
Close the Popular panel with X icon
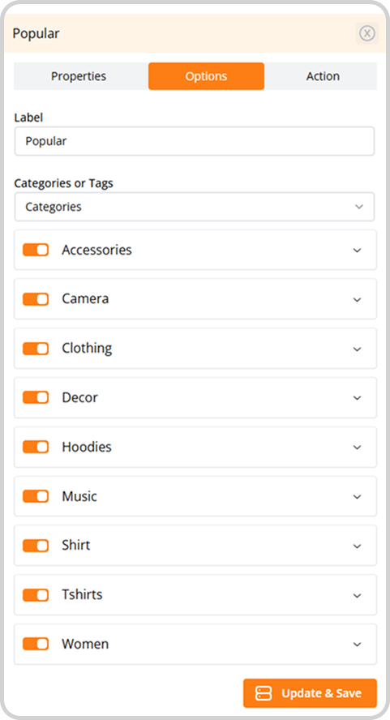[x=367, y=33]
